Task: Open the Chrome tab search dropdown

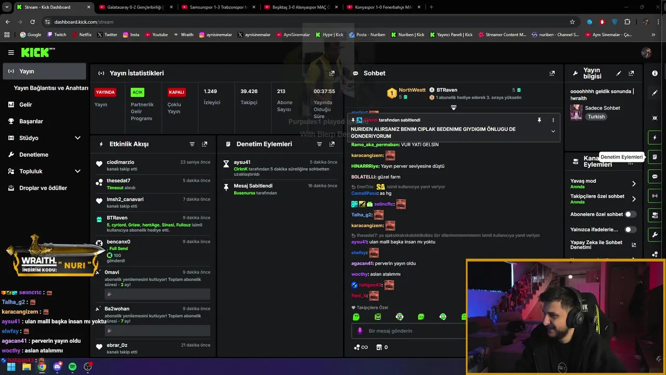Action: 7,7
